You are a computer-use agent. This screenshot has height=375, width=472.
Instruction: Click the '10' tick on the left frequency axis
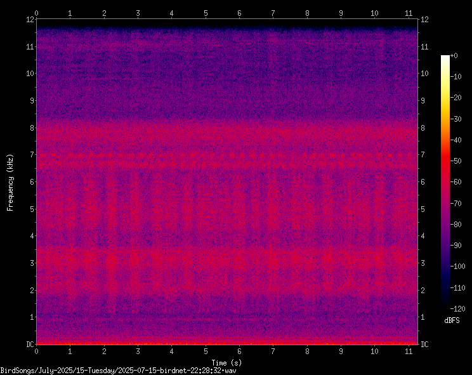coord(30,74)
